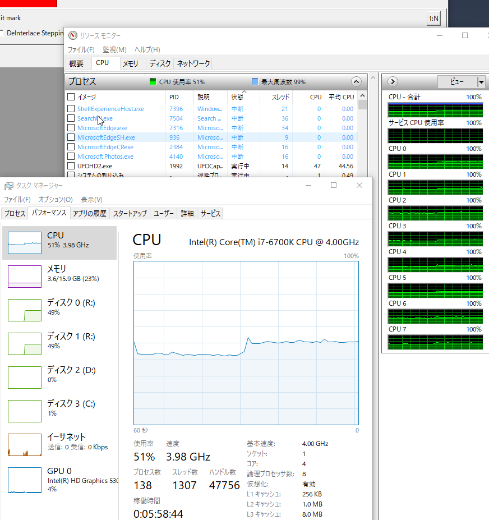The image size is (489, 520).
Task: Select the CPU performance graph thumbnail
Action: point(25,243)
